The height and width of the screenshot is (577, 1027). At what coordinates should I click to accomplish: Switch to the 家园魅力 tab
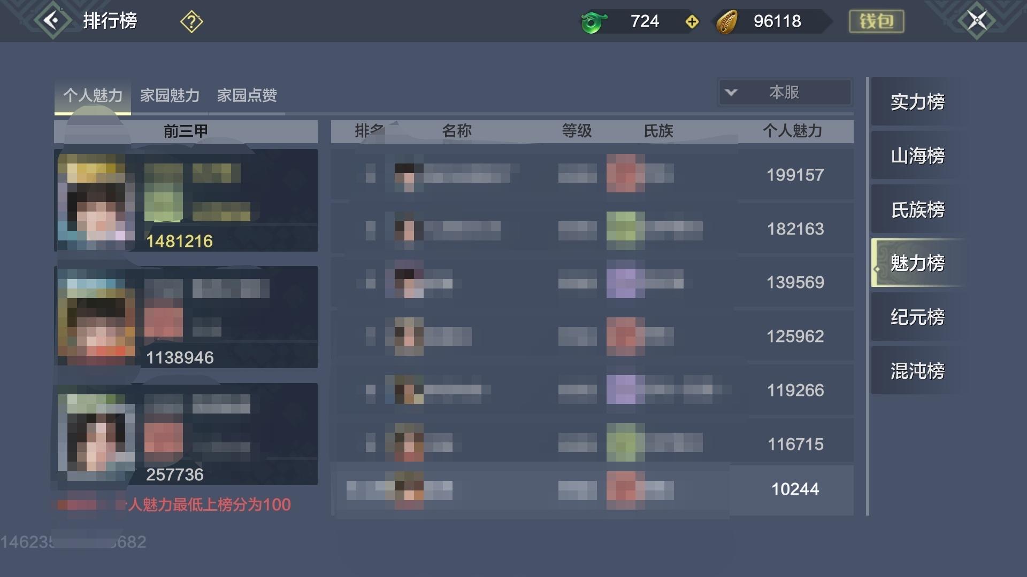tap(170, 96)
